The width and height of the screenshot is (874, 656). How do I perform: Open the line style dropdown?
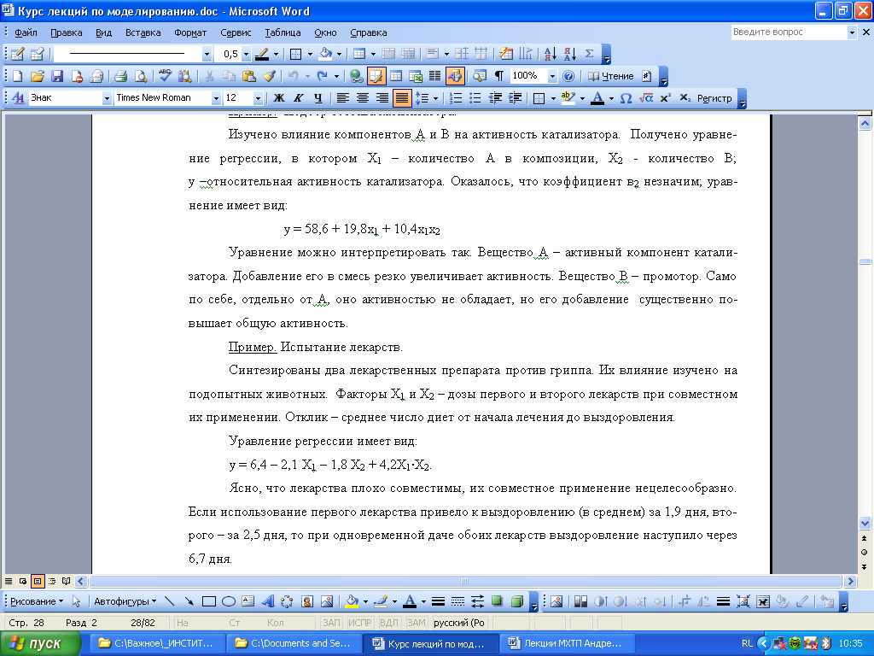pos(207,54)
